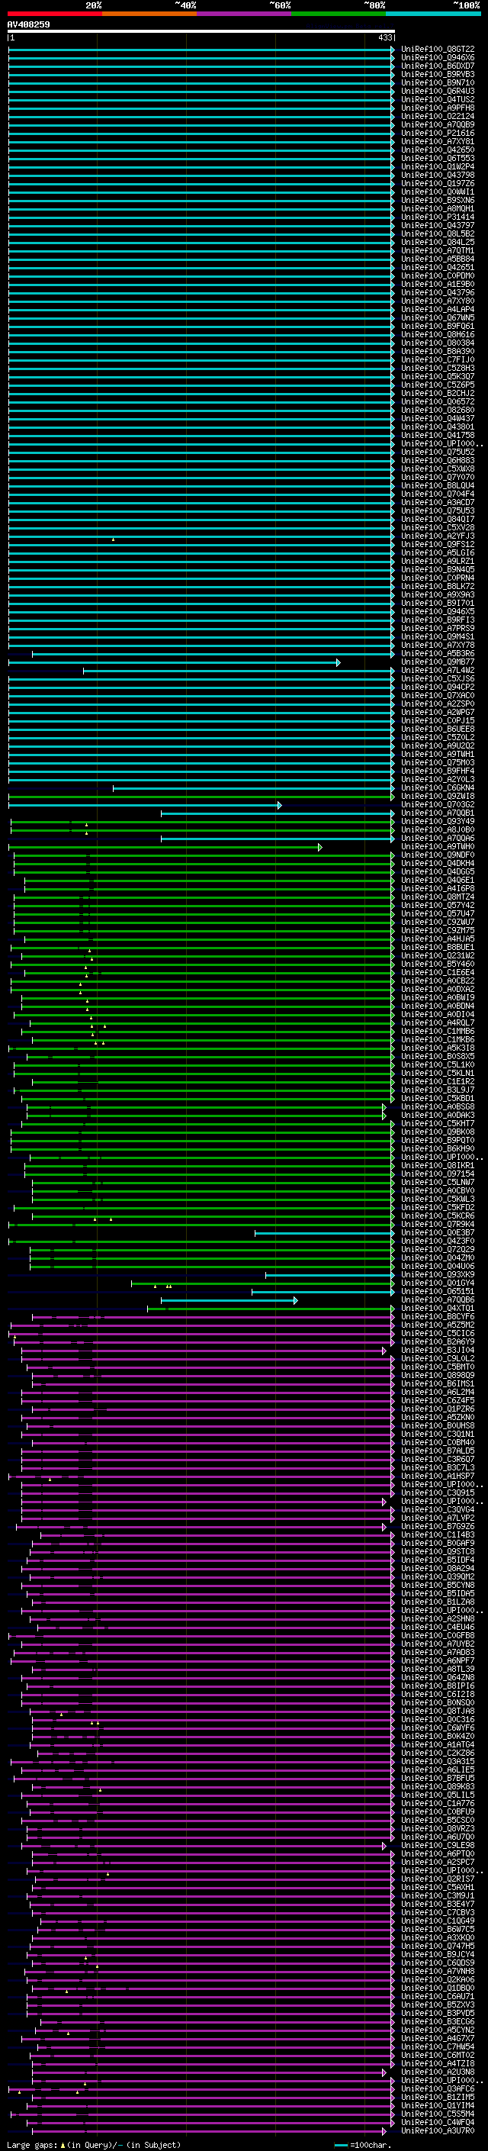Open the UniRef100_P21616 hit
Screen dimensions: 488x2151
click(x=438, y=134)
